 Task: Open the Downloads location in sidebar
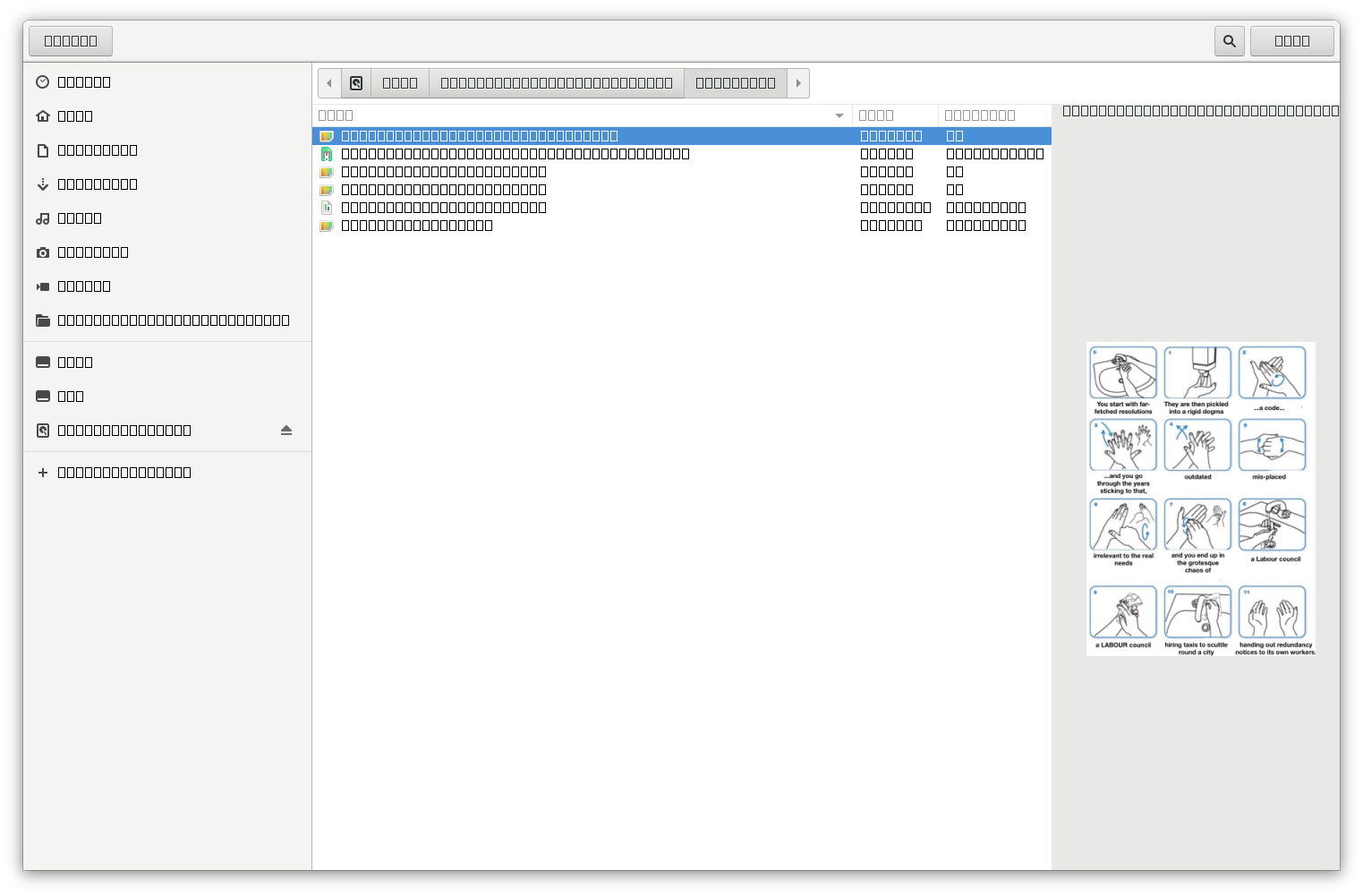click(x=97, y=183)
